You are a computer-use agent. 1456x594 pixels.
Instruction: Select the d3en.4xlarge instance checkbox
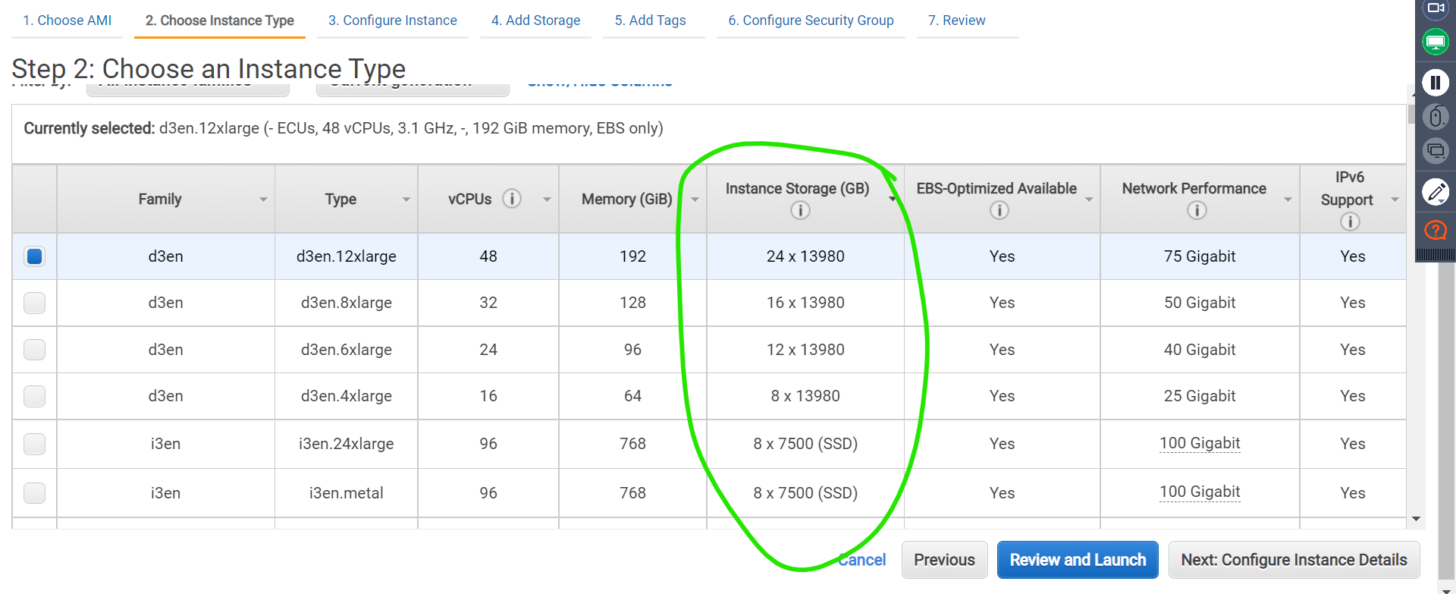pyautogui.click(x=34, y=396)
